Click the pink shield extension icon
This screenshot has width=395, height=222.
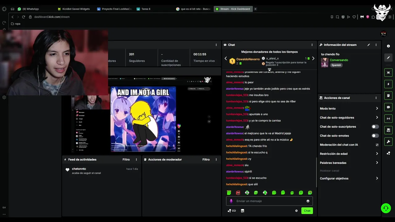coord(368,17)
